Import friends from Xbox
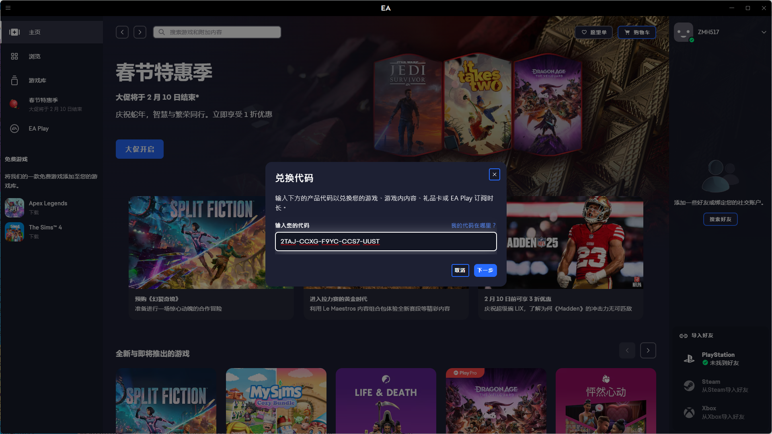The image size is (772, 434). tap(720, 413)
